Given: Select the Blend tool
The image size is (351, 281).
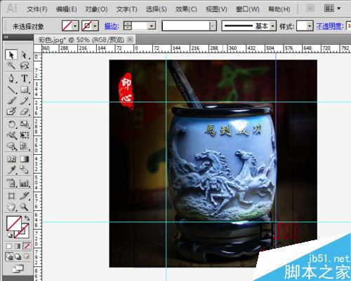Looking at the screenshot, I should [25, 170].
